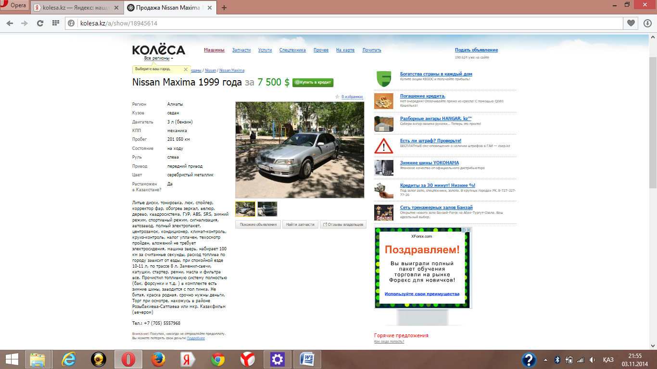Viewport: 657px width, 369px height.
Task: Select the Продажа Nissan Maxima tab
Action: (x=171, y=8)
